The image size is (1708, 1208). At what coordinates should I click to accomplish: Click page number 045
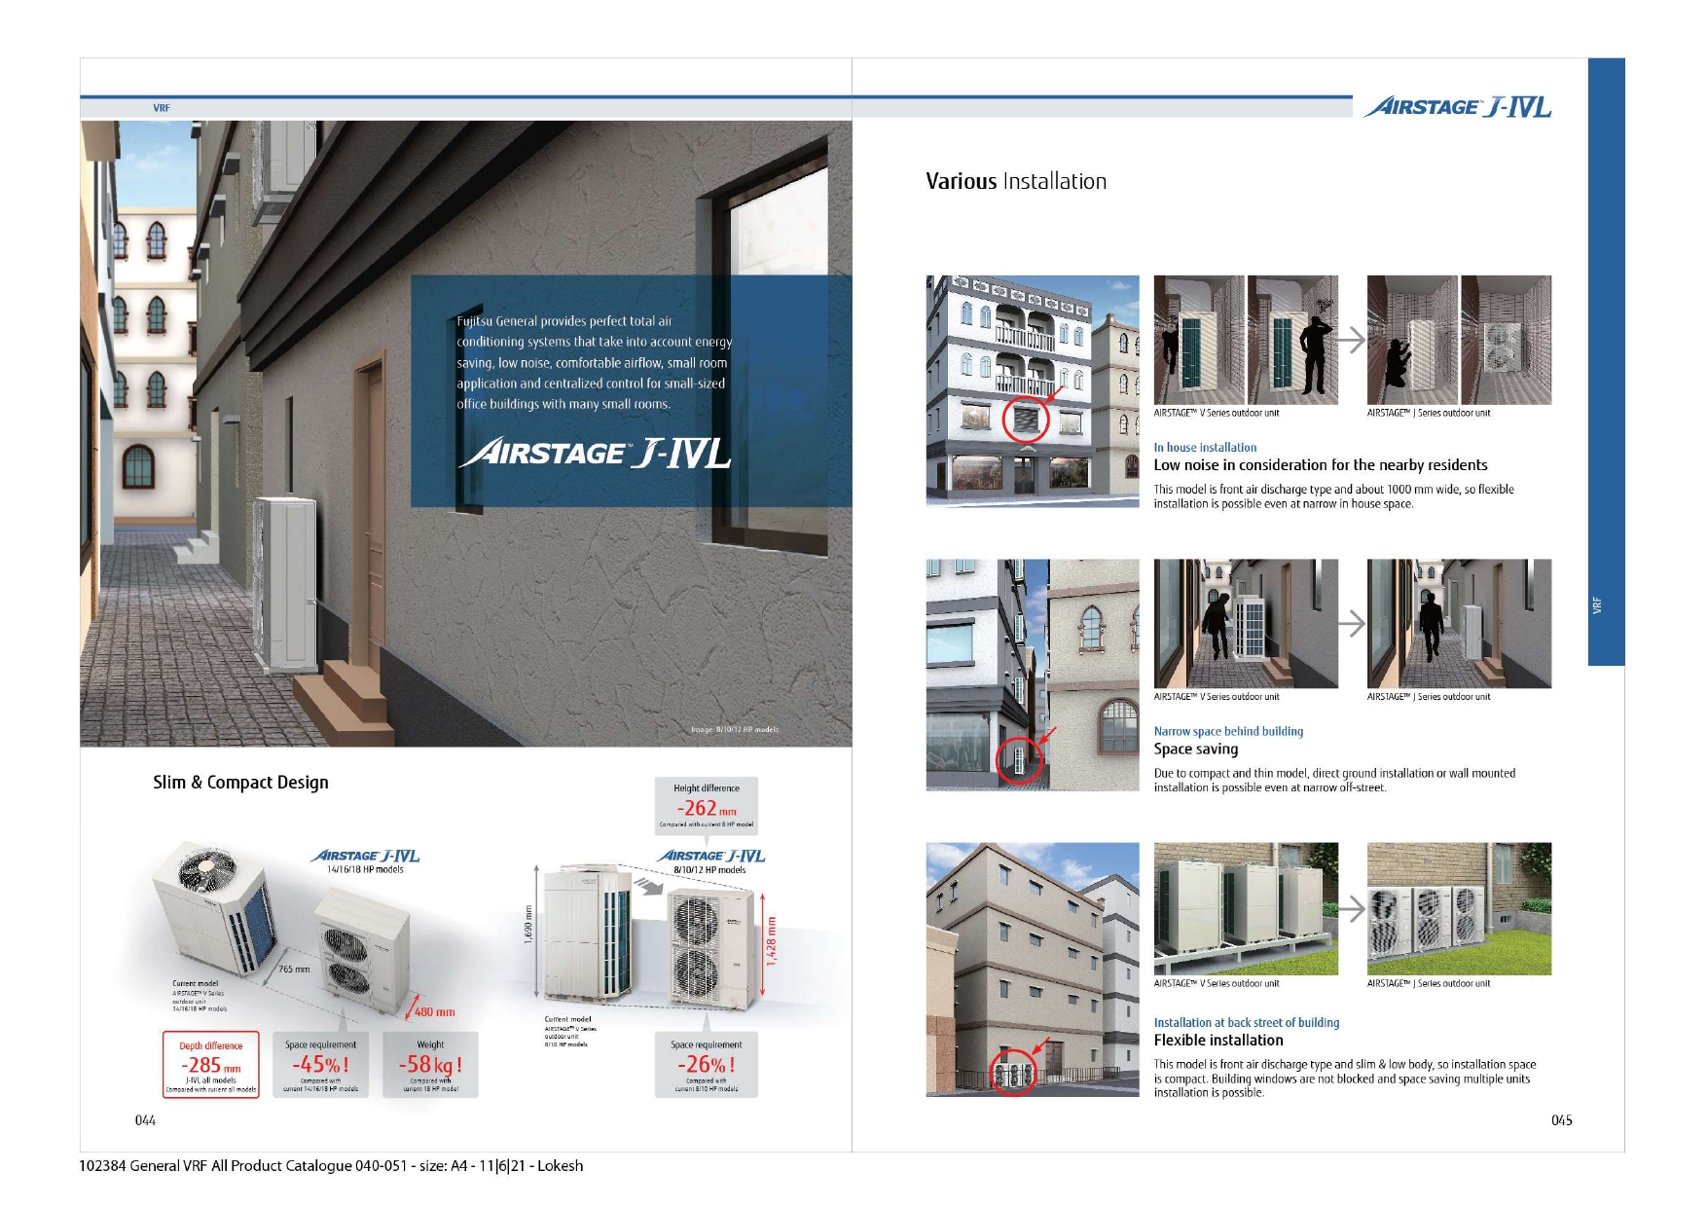coord(1562,1120)
